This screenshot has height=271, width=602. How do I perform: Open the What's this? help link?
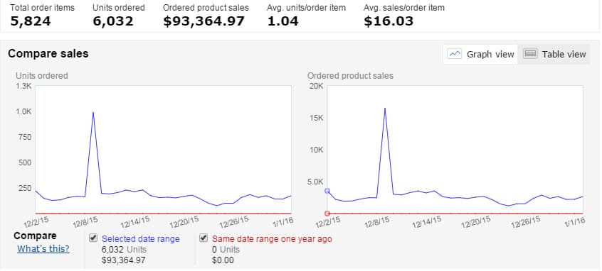(x=43, y=249)
